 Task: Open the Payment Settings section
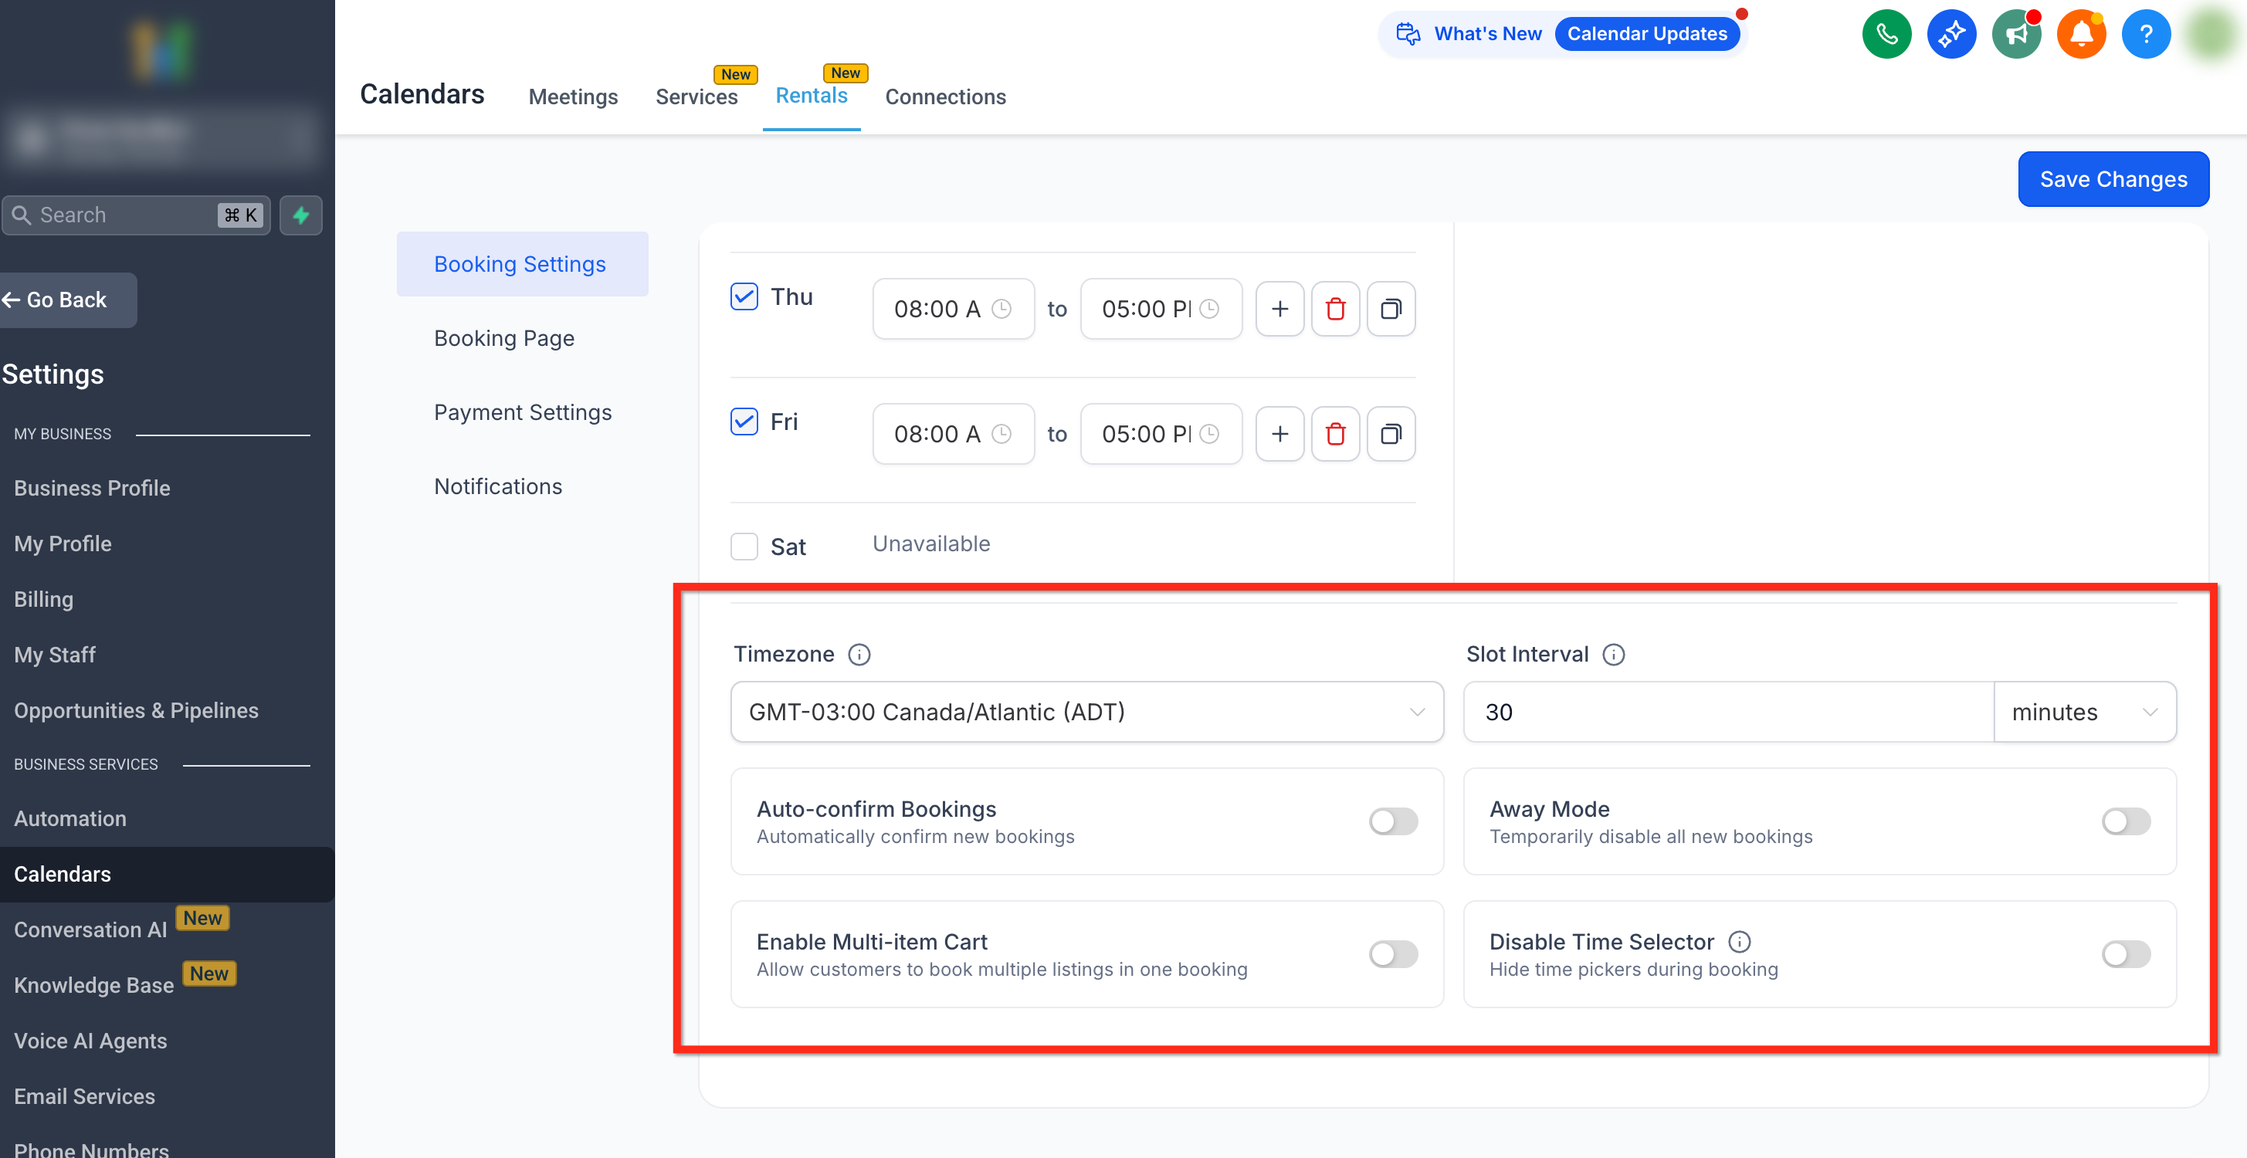pyautogui.click(x=523, y=411)
